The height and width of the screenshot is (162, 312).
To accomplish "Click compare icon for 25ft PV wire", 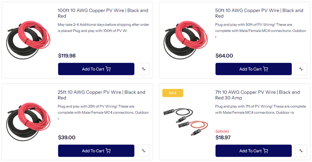I will 144,151.
